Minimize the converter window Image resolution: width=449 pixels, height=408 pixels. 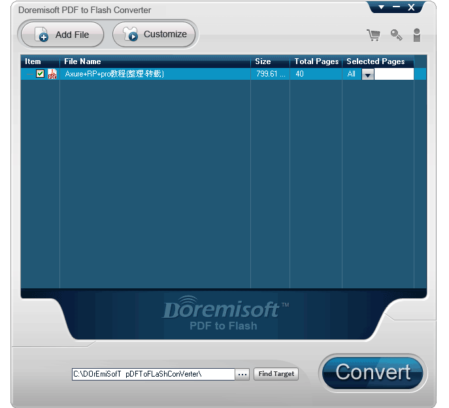point(395,8)
